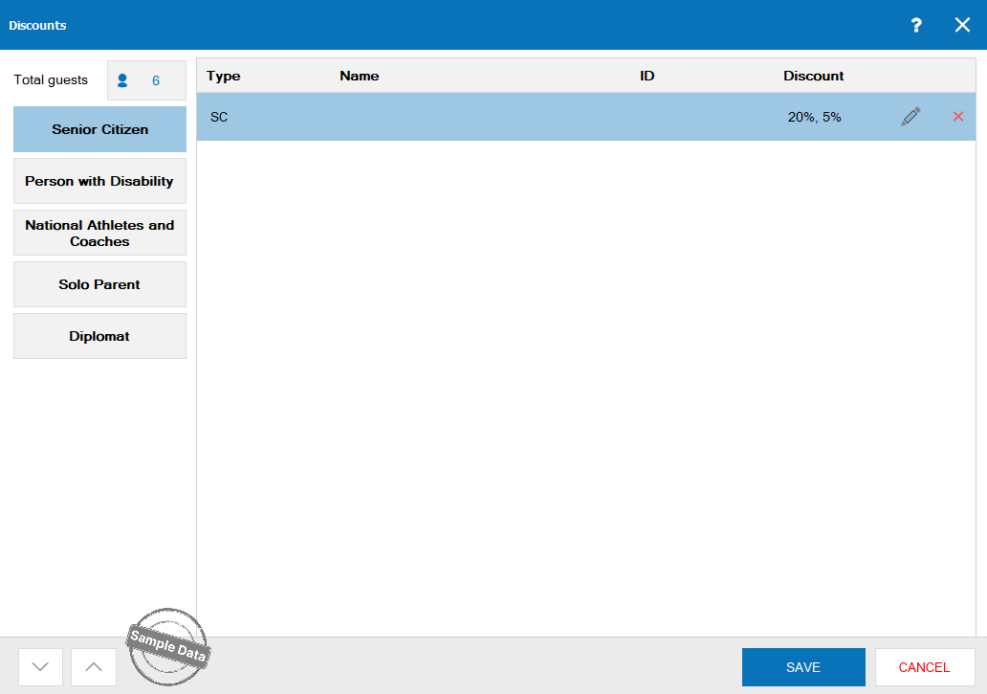This screenshot has height=694, width=987.
Task: Select the 20%, 5% discount value cell
Action: coord(814,117)
